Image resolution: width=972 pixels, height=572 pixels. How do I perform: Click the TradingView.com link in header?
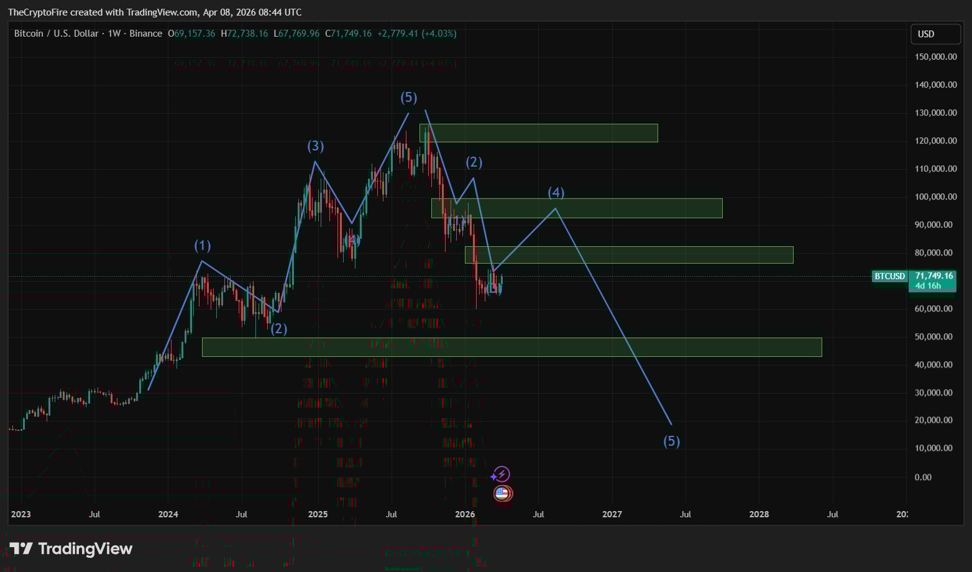click(x=158, y=12)
